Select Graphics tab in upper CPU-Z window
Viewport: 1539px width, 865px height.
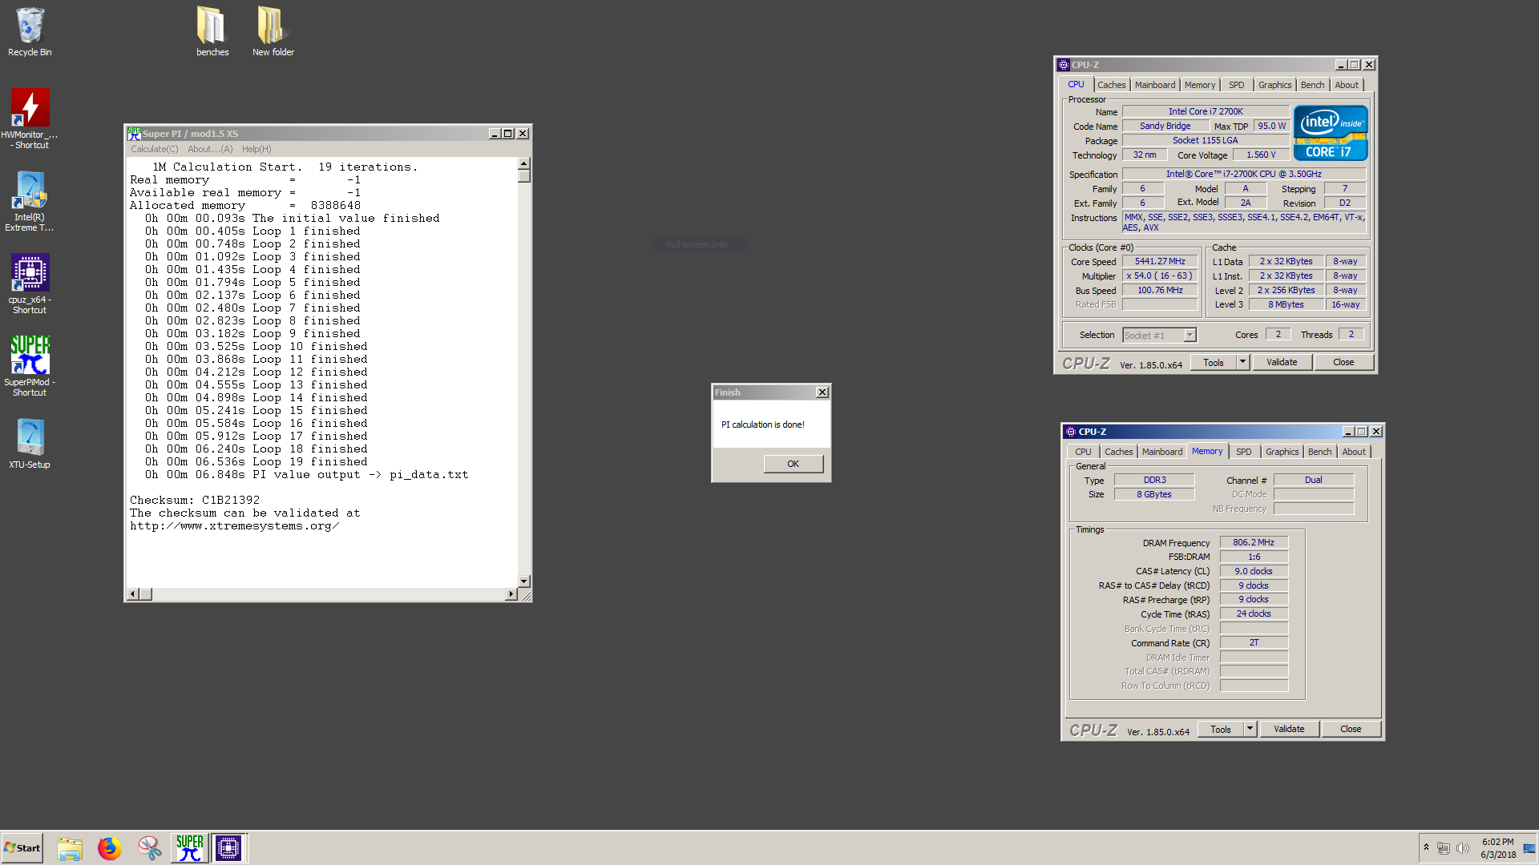point(1274,85)
